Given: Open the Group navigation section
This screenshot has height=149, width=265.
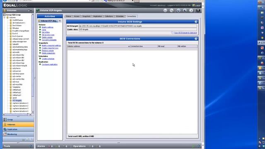Looking at the screenshot, I should tap(18, 120).
